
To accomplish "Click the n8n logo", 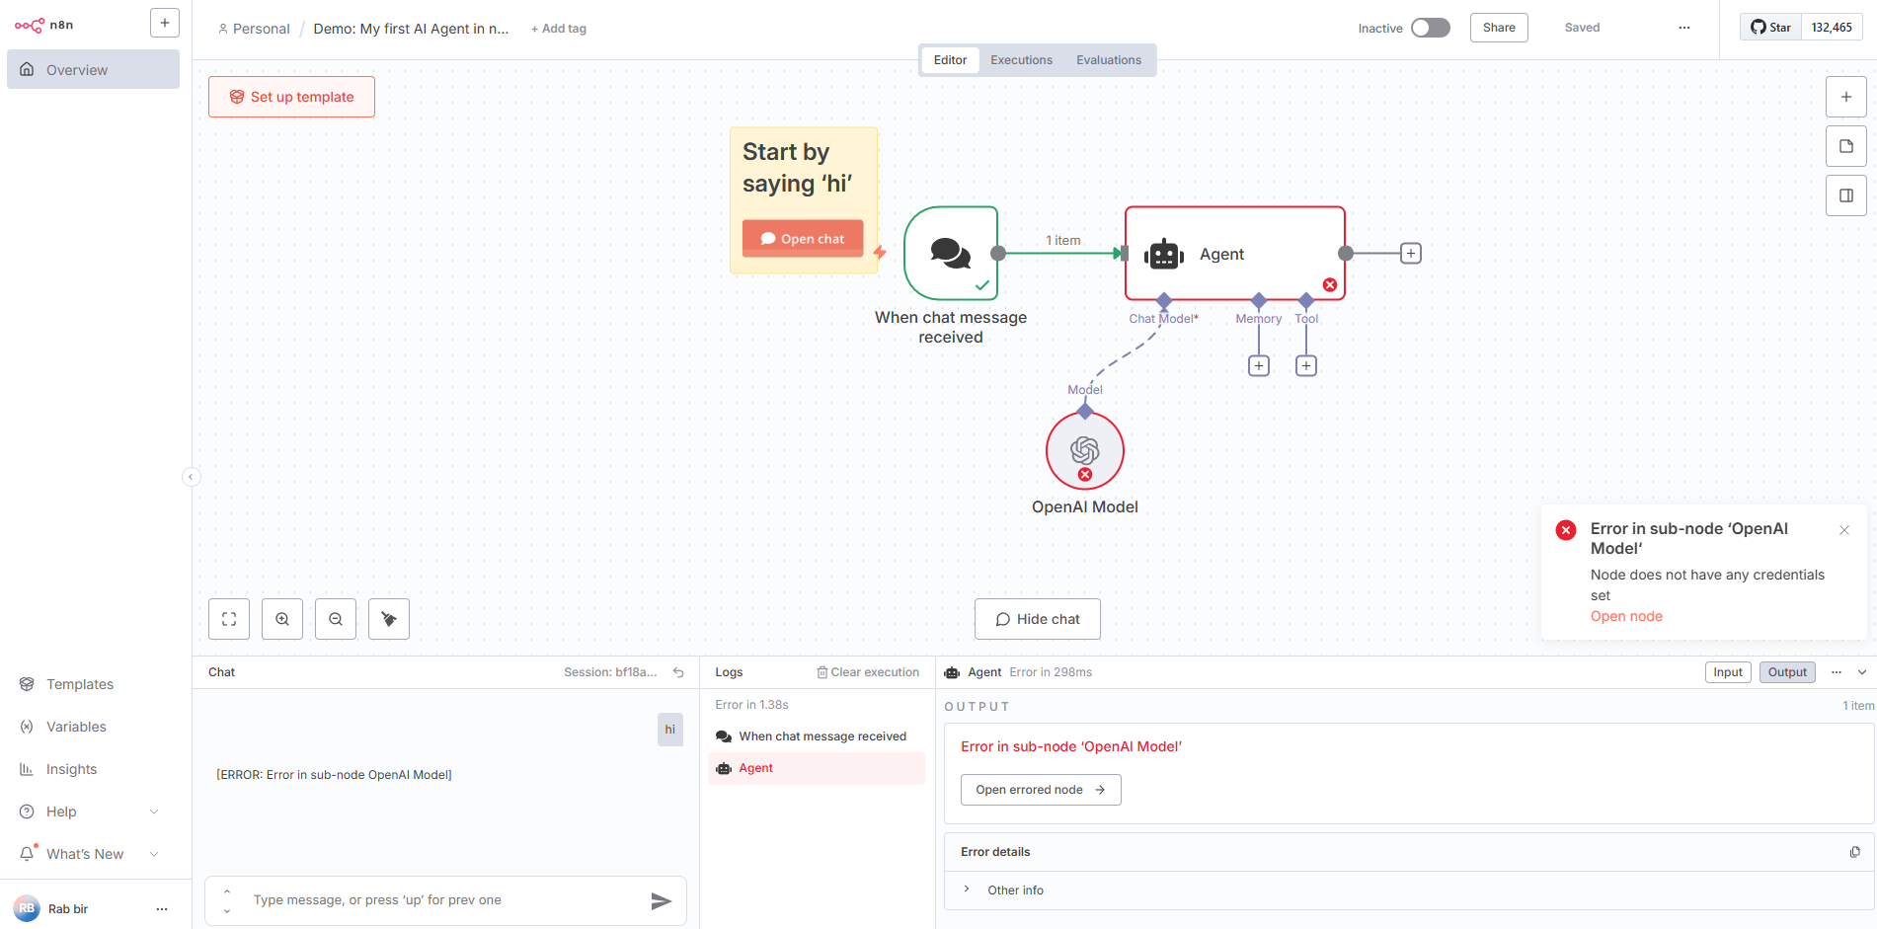I will click(x=43, y=25).
